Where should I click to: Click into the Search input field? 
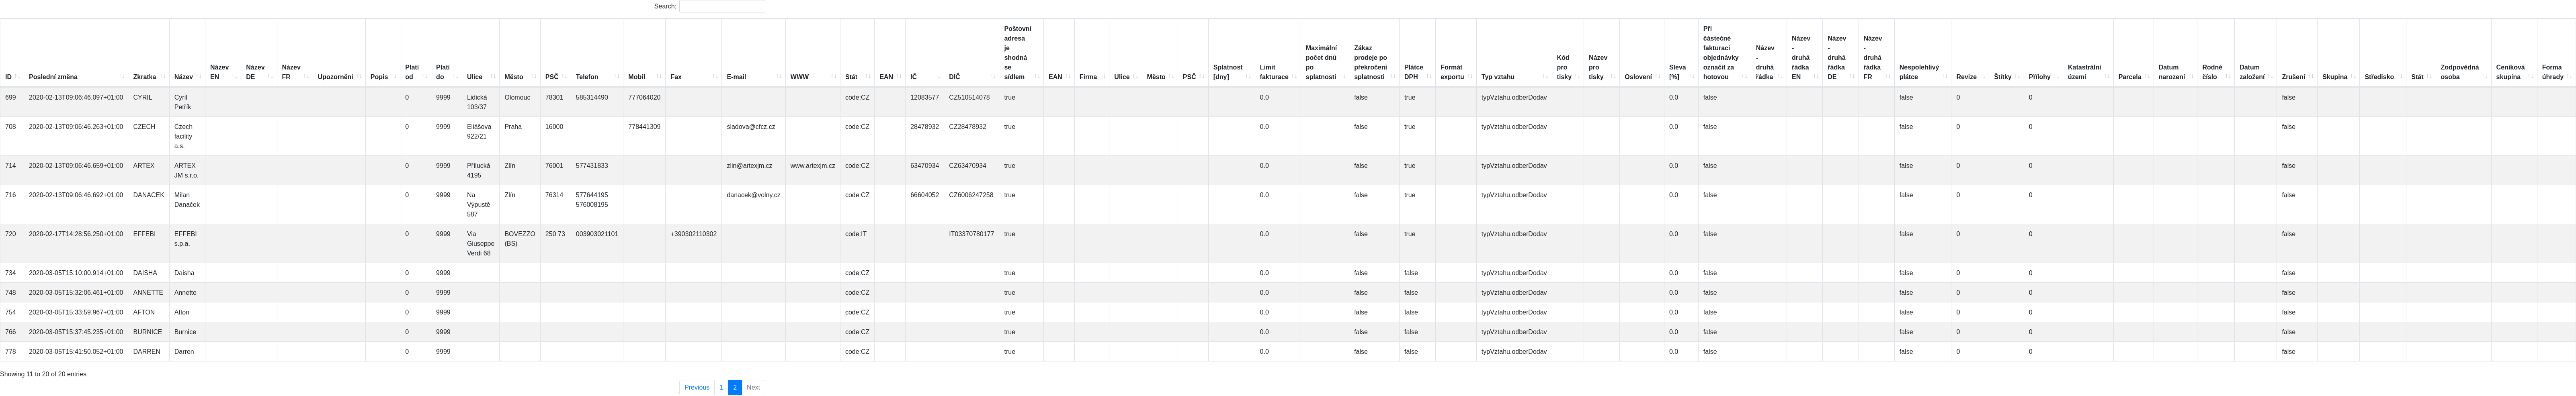pos(722,6)
